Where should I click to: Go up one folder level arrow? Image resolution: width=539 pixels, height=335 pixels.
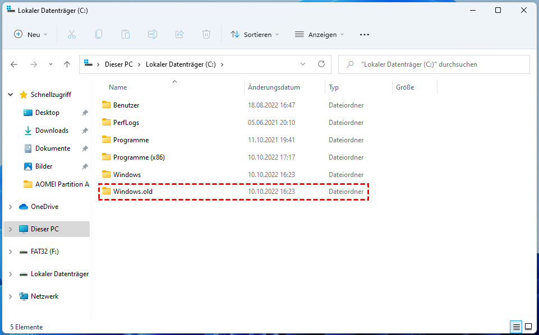(x=67, y=64)
